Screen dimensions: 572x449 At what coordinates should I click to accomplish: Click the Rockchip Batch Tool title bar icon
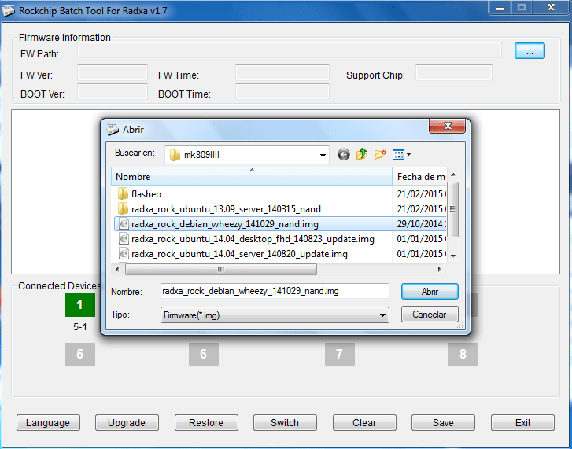click(8, 11)
